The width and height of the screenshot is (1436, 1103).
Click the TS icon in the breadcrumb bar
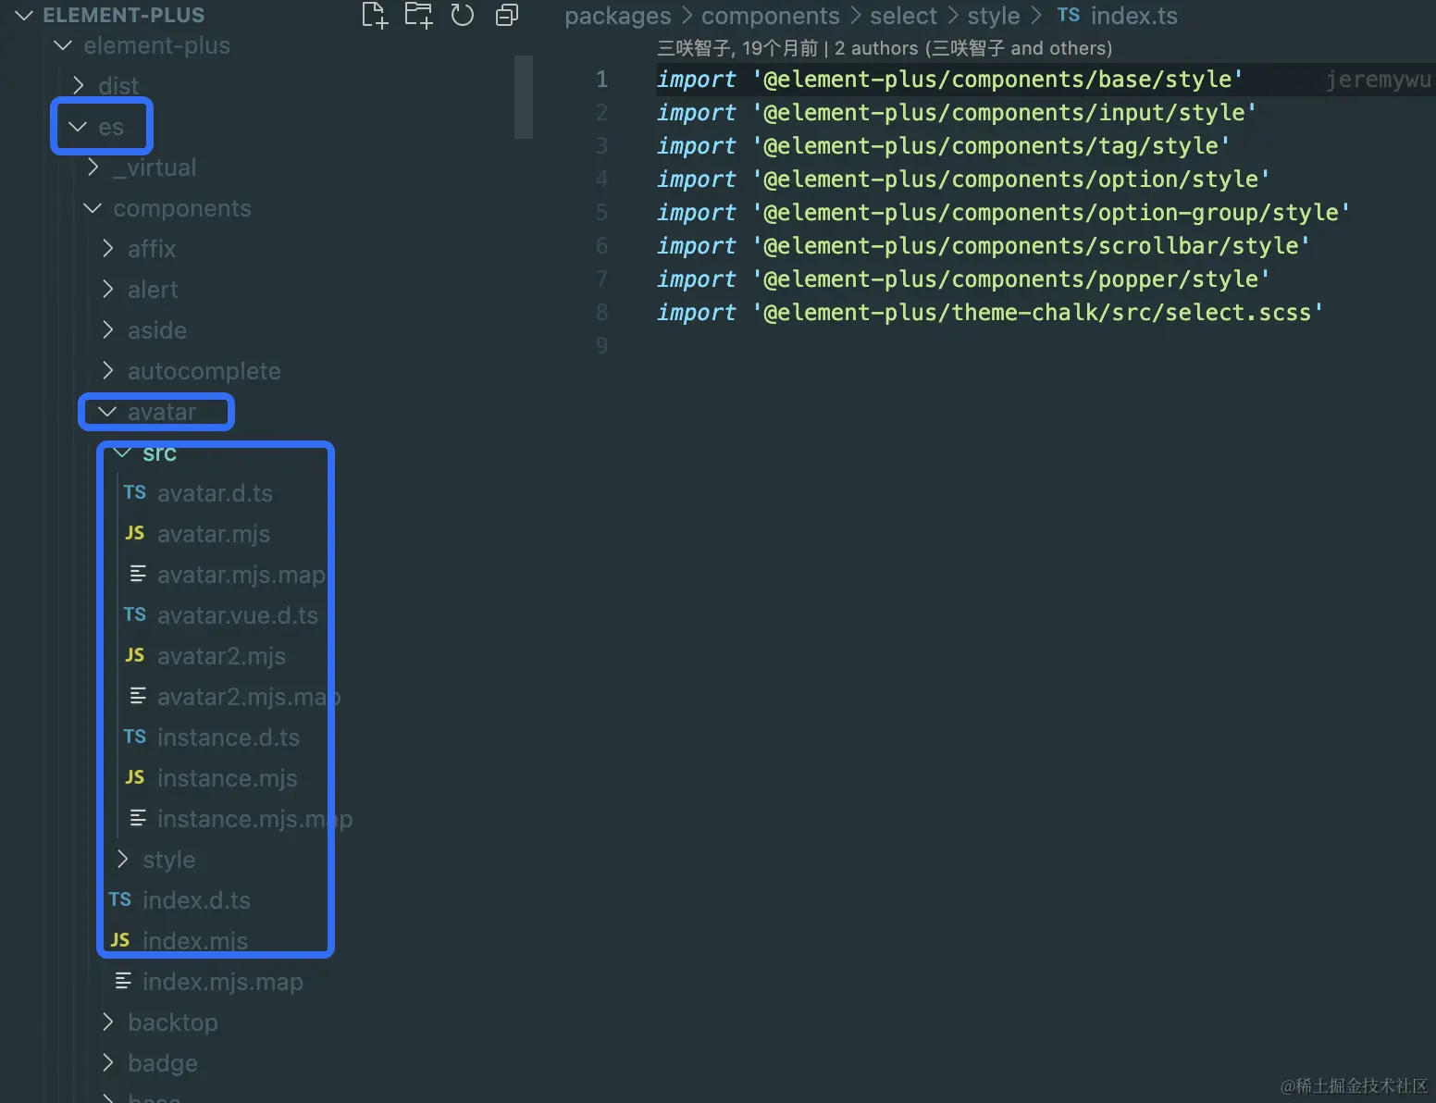pyautogui.click(x=1069, y=15)
